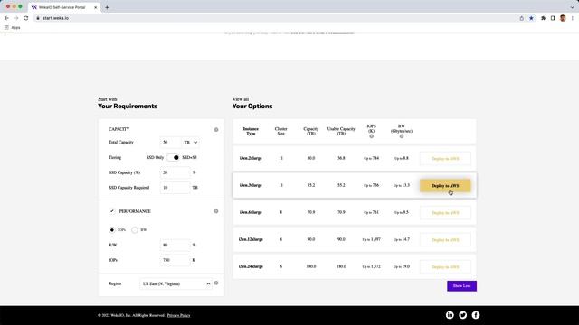
Task: Deploy i3en.12xlarge to AWS
Action: pyautogui.click(x=445, y=240)
